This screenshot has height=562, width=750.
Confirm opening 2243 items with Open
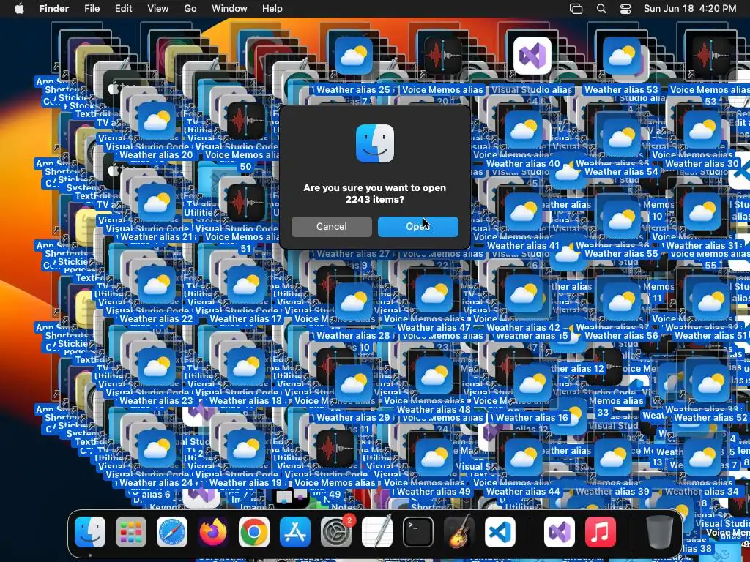click(418, 227)
